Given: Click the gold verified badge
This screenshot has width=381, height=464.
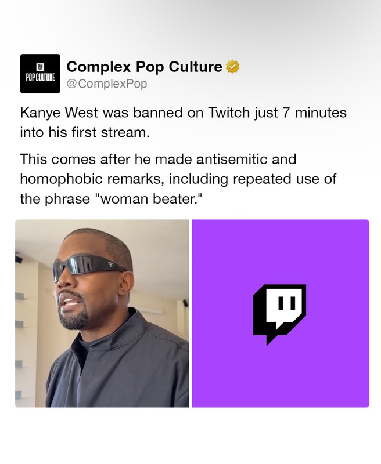Looking at the screenshot, I should (x=232, y=67).
